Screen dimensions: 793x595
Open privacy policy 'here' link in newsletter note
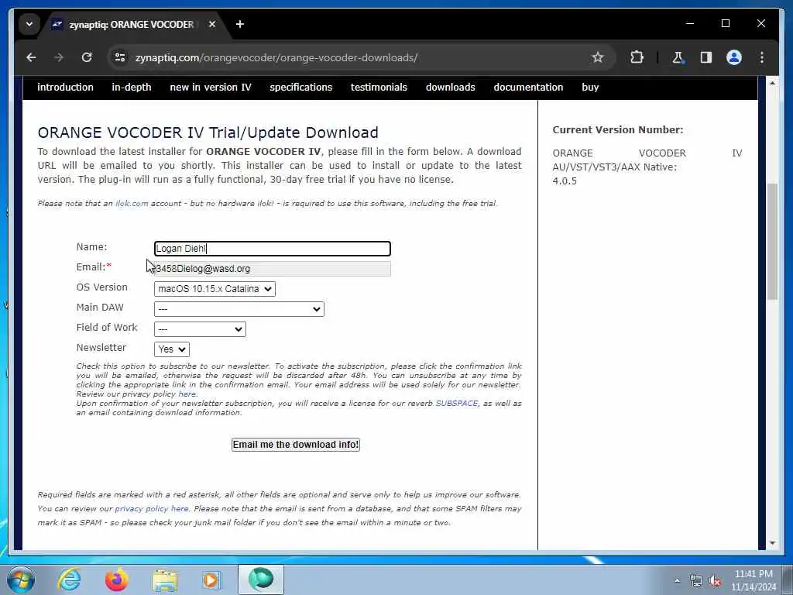click(187, 394)
